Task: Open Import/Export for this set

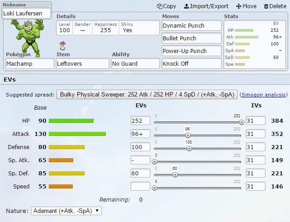Action: (x=206, y=6)
